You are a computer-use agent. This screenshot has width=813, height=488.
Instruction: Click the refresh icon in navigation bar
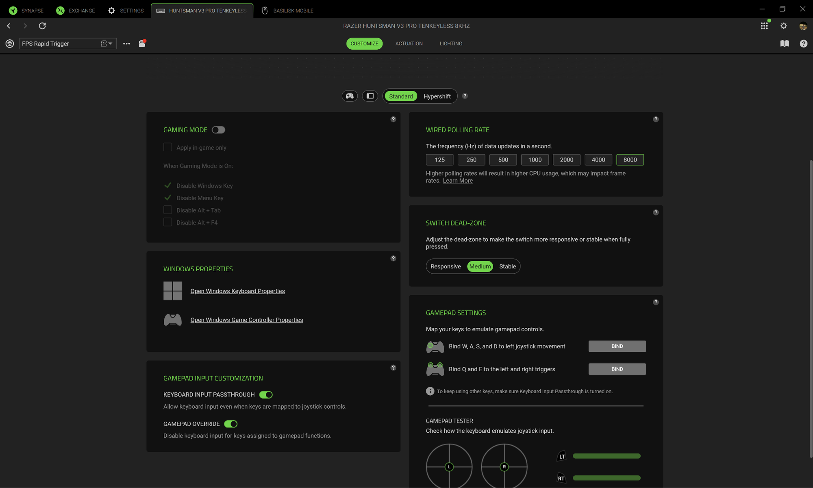click(42, 26)
